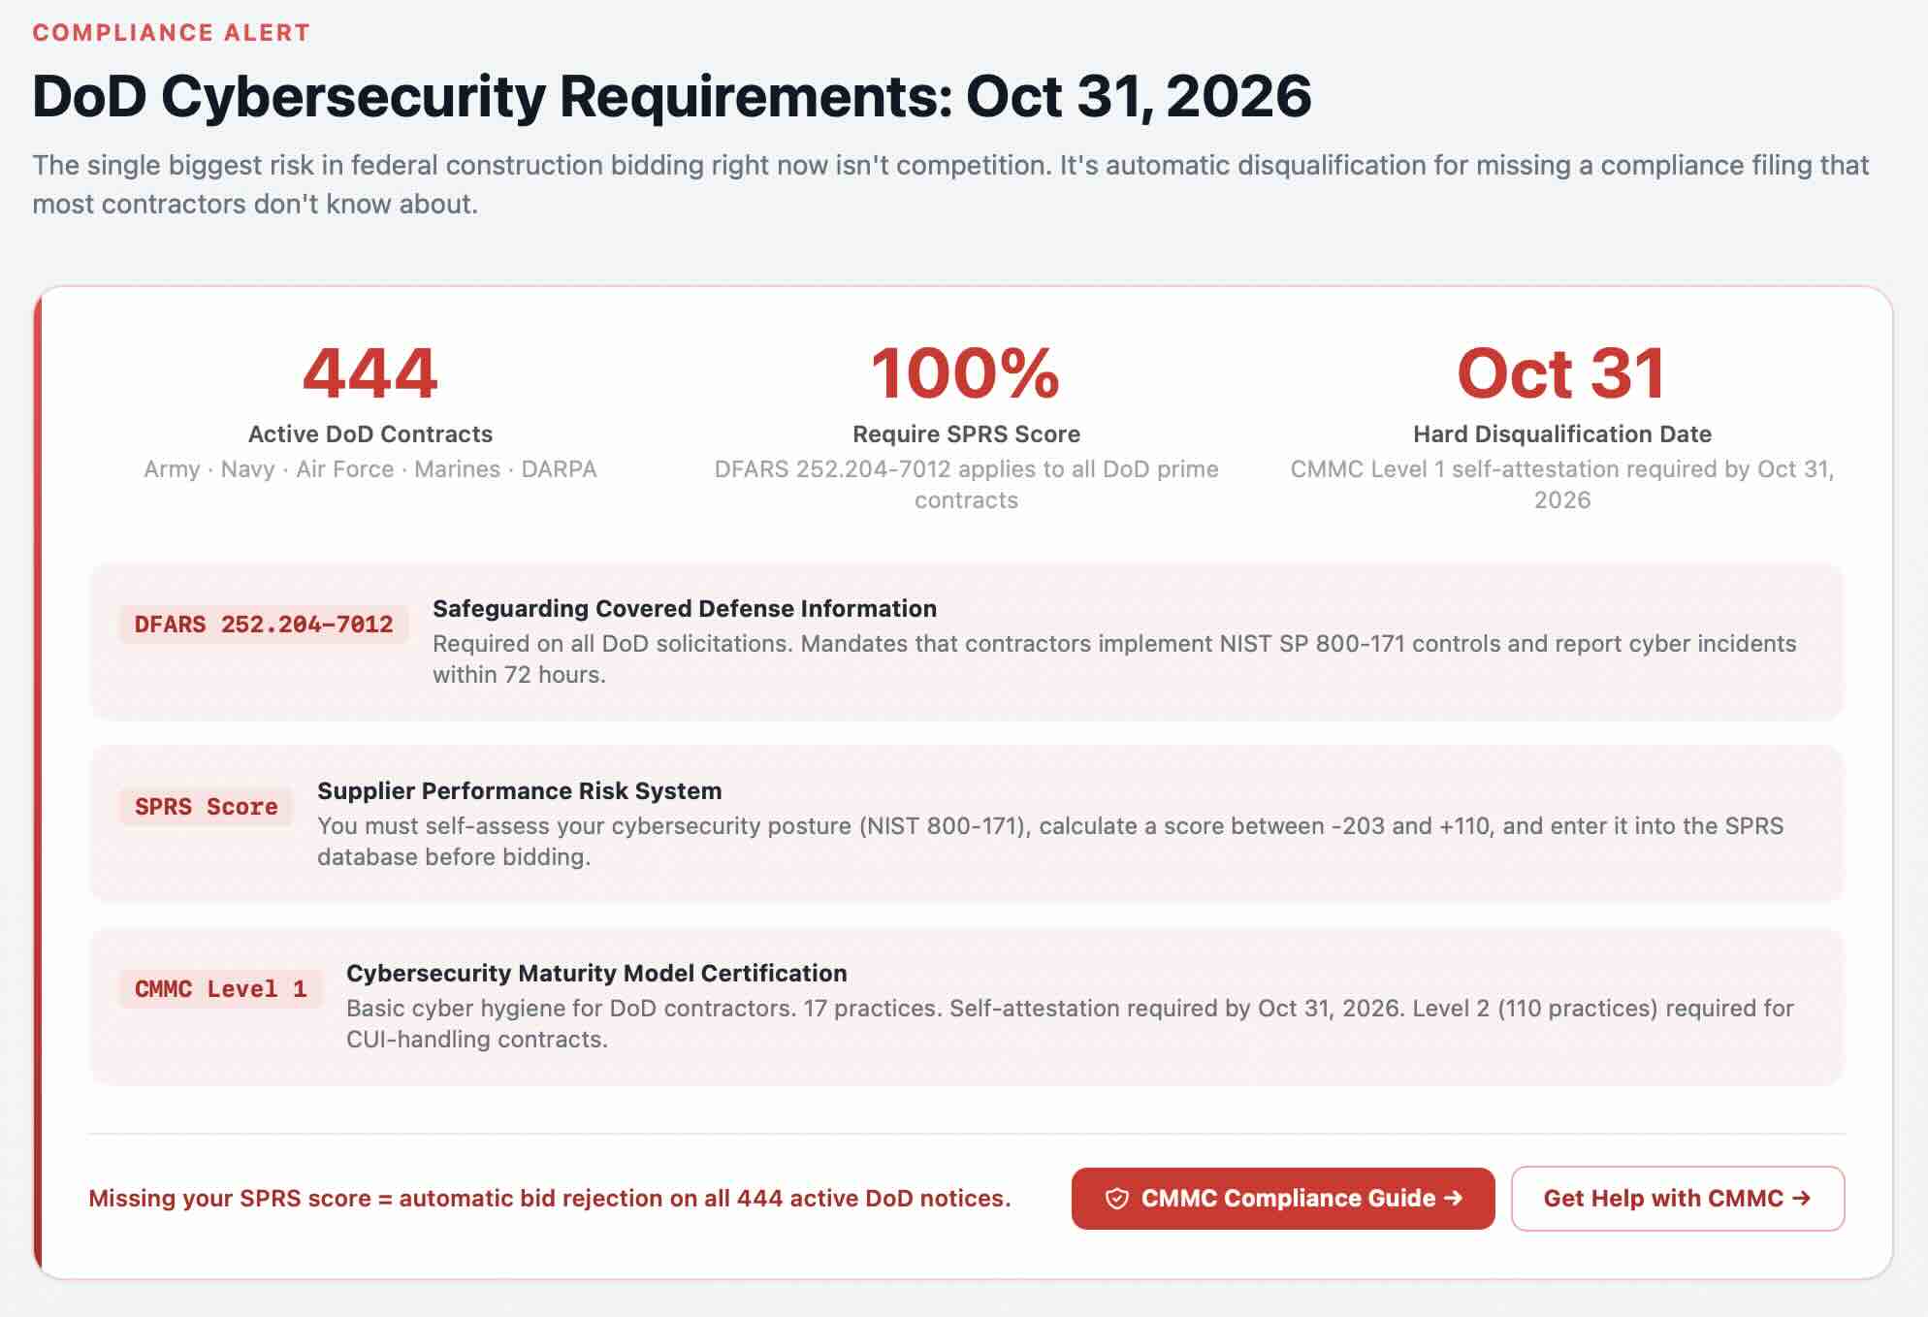The width and height of the screenshot is (1928, 1317).
Task: Open the CMMC Compliance Guide
Action: (1282, 1198)
